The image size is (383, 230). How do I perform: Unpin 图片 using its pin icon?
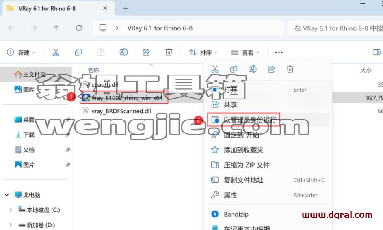68,165
